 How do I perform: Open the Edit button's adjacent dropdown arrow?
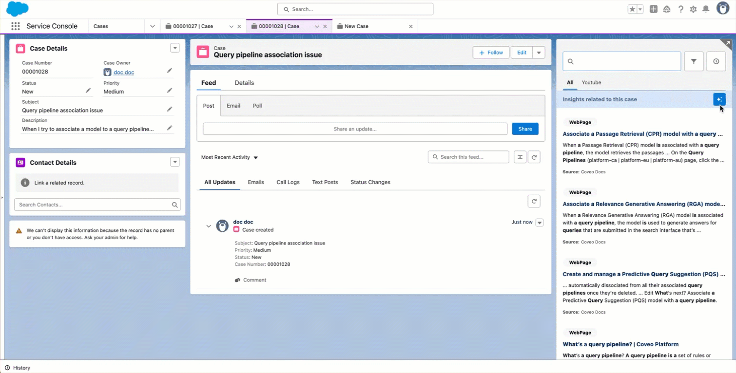(539, 52)
